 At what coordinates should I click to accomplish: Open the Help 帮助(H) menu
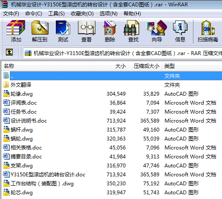[132, 14]
